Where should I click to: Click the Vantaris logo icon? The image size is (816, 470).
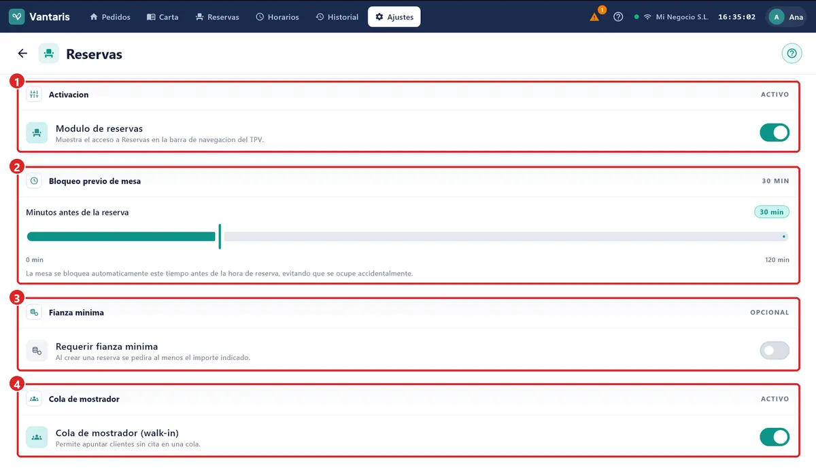(x=17, y=17)
